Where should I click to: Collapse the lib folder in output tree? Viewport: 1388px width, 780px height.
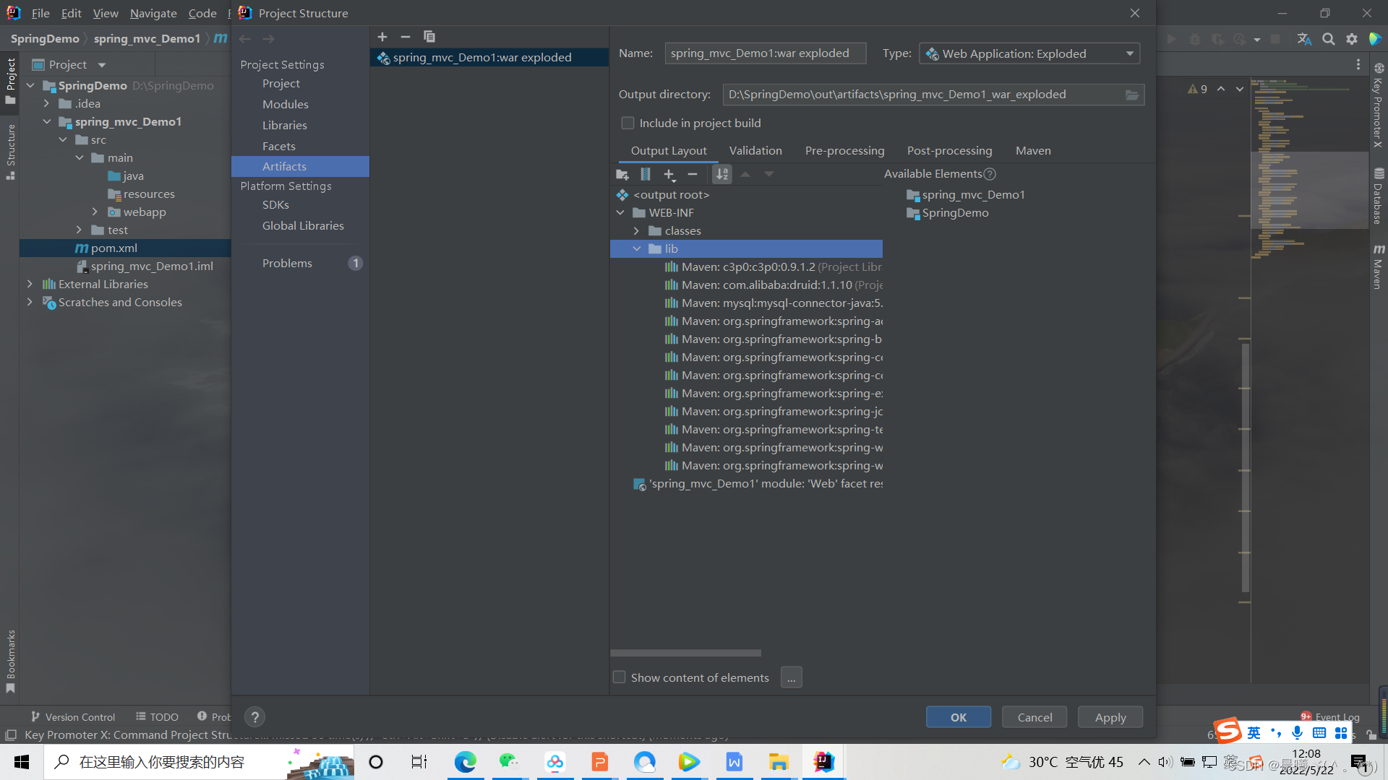pos(637,248)
